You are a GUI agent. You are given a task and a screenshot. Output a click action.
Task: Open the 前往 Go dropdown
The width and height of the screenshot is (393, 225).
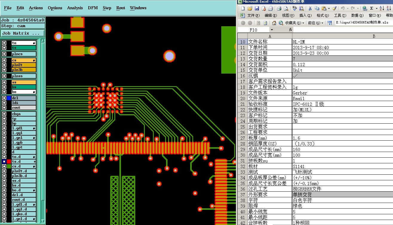(316, 23)
